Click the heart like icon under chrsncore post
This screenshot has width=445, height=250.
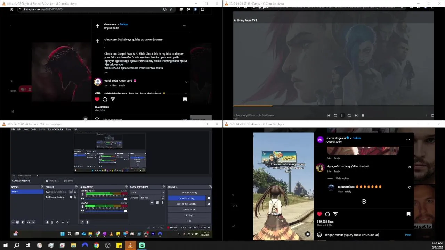pos(97,99)
